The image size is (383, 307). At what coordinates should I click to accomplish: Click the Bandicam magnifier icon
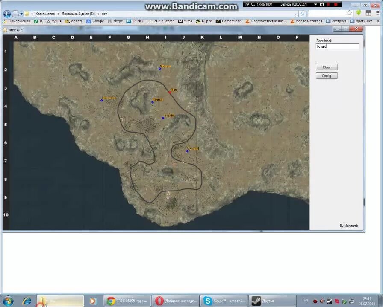pos(253,4)
